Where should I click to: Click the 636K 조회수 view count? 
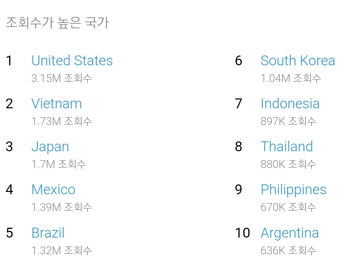(x=288, y=250)
